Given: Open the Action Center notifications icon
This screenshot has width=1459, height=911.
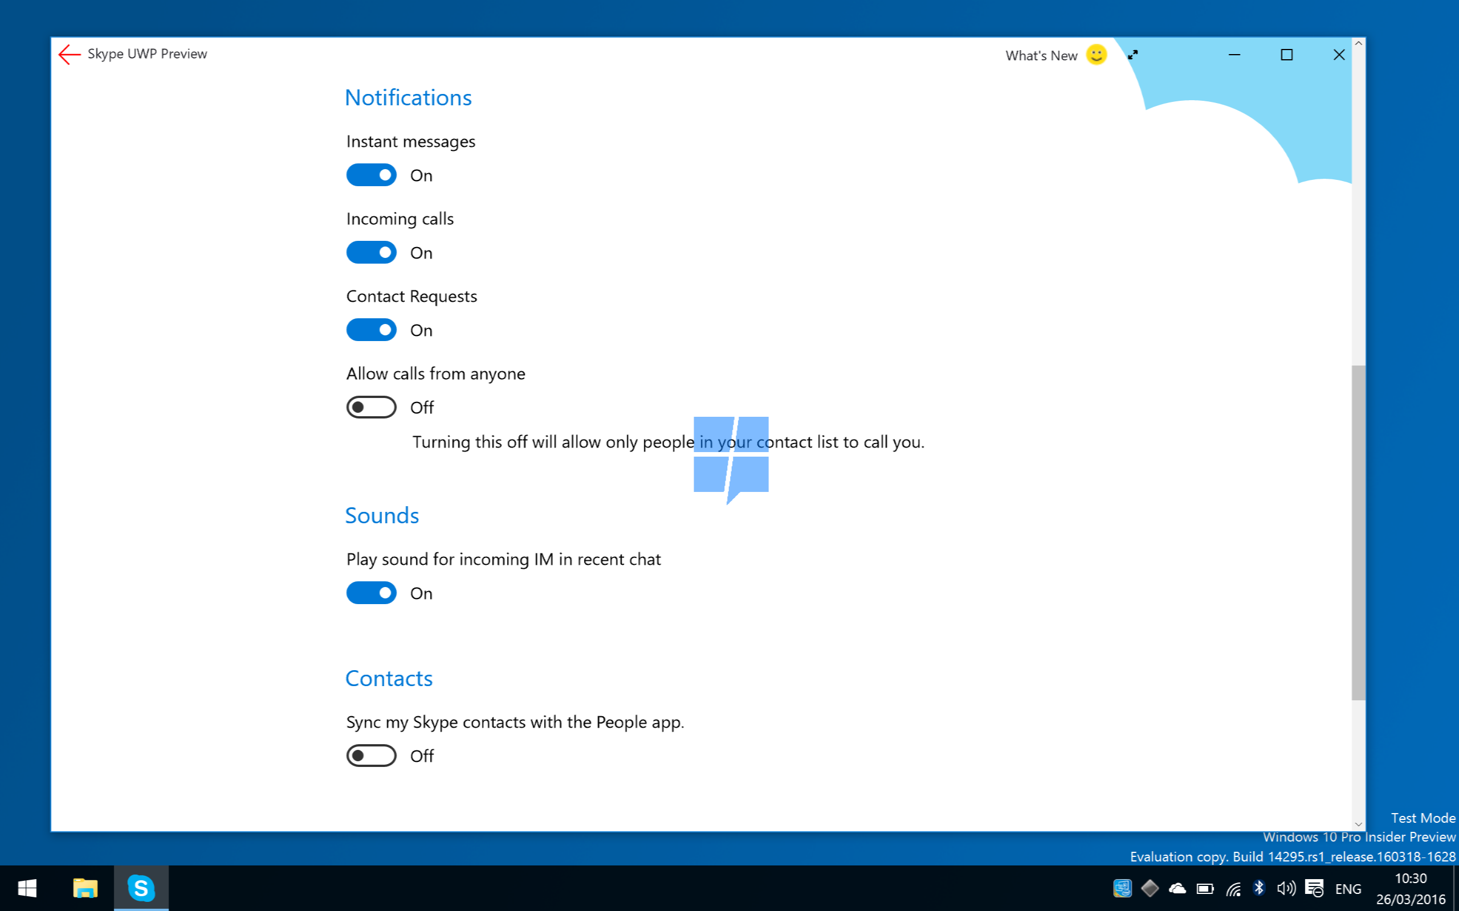Looking at the screenshot, I should [x=1314, y=888].
